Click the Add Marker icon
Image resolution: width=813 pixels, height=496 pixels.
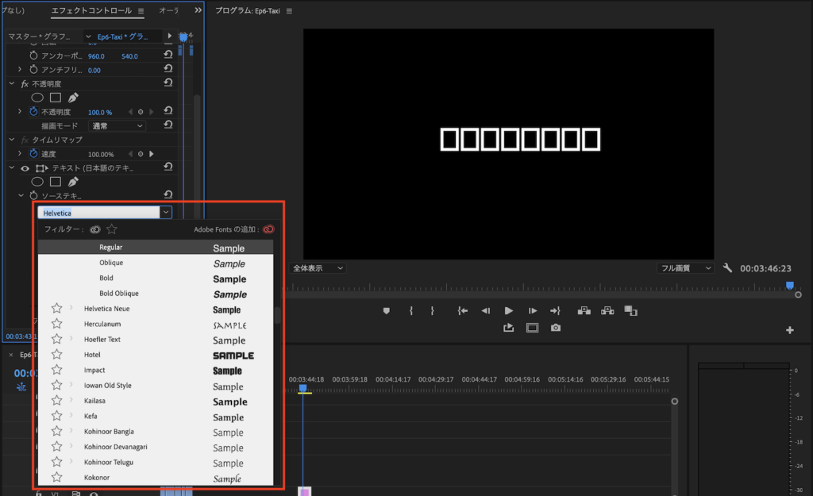pos(387,310)
